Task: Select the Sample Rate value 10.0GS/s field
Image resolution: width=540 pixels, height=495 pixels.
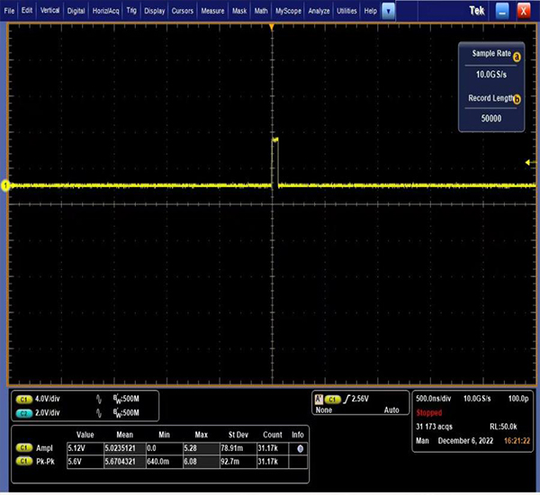Action: click(491, 76)
